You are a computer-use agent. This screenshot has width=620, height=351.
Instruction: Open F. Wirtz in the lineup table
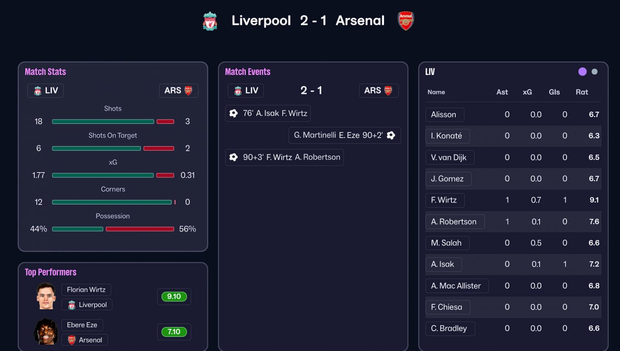[444, 200]
